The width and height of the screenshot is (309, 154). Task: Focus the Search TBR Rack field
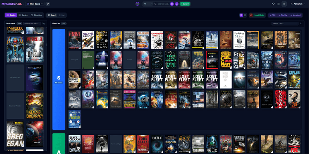[x=32, y=24]
